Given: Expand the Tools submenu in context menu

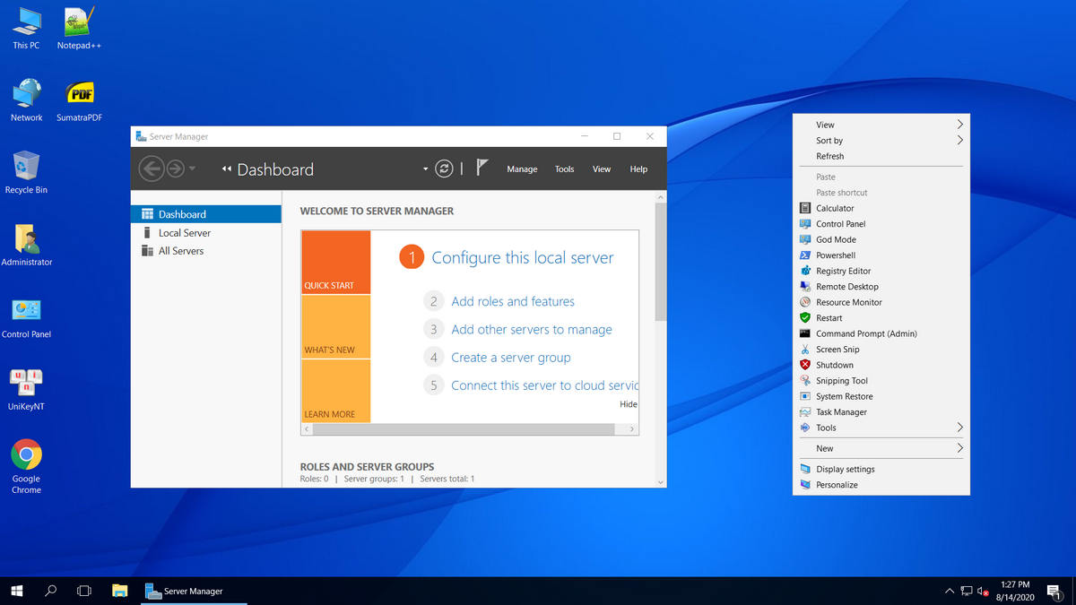Looking at the screenshot, I should click(x=881, y=428).
